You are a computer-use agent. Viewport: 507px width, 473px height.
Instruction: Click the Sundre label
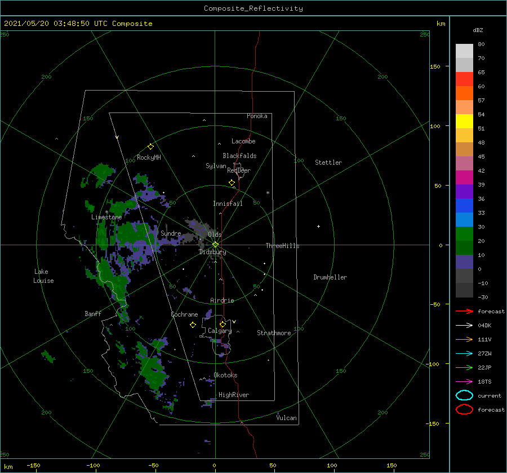(171, 233)
